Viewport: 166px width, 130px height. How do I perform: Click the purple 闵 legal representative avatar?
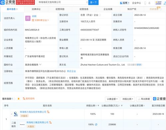pyautogui.click(x=28, y=18)
